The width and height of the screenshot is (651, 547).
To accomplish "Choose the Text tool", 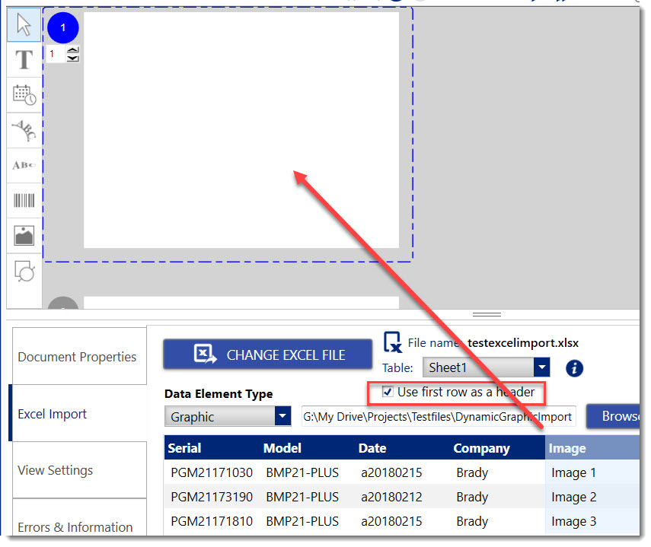I will (24, 59).
